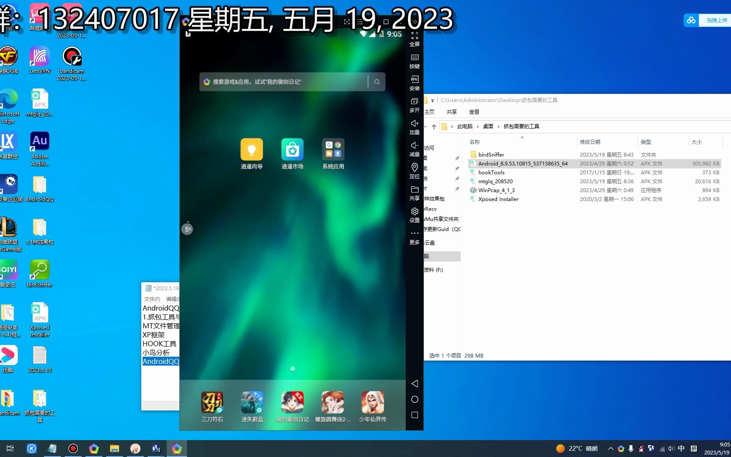Image resolution: width=731 pixels, height=457 pixels.
Task: Show hidden tray icons via the chevron
Action: click(610, 449)
